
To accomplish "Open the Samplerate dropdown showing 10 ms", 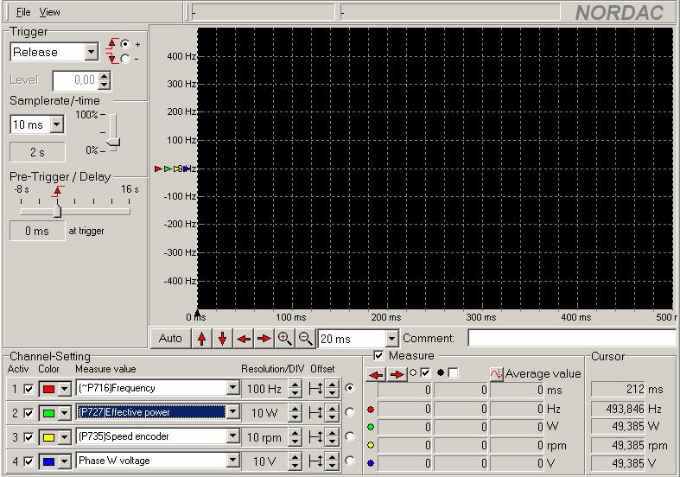I will pyautogui.click(x=57, y=124).
